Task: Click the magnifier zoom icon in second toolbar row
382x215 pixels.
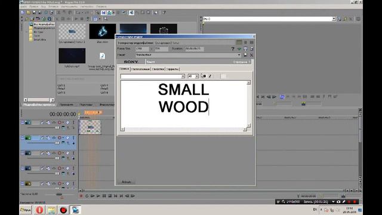Action: pos(106,19)
